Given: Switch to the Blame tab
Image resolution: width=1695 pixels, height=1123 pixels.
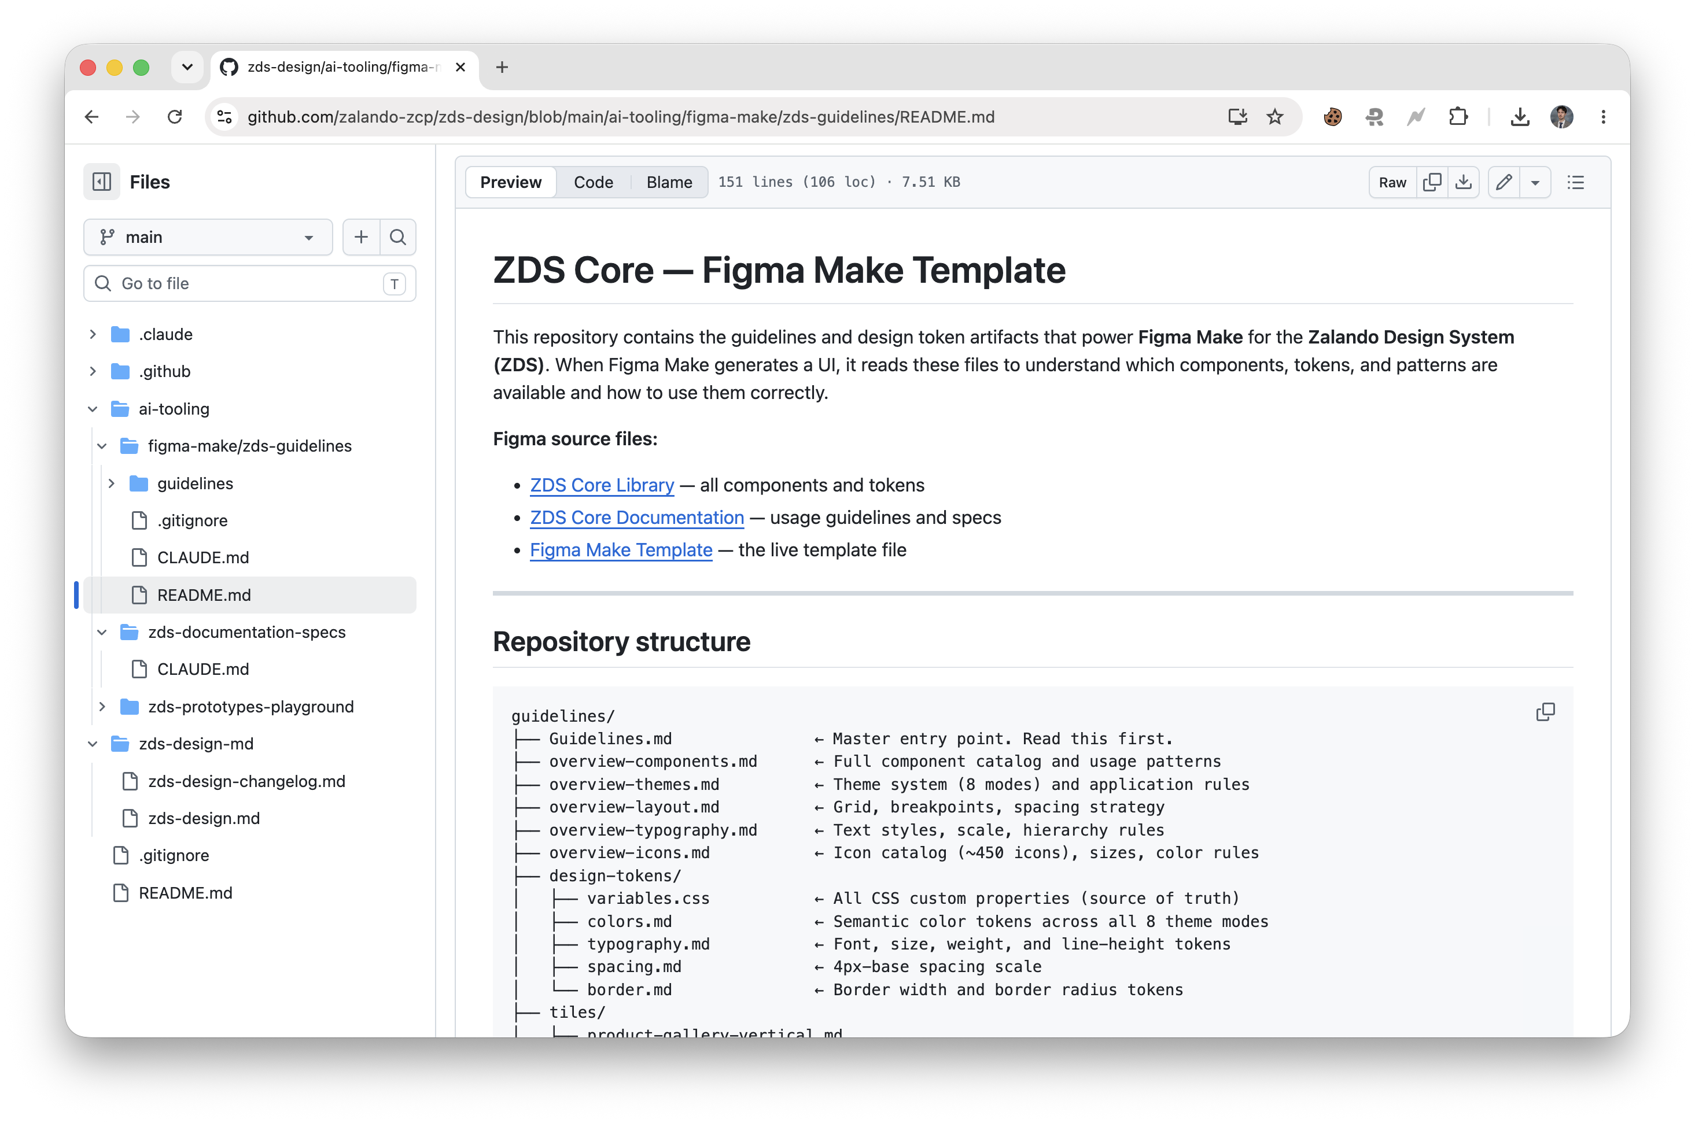Looking at the screenshot, I should coord(669,182).
